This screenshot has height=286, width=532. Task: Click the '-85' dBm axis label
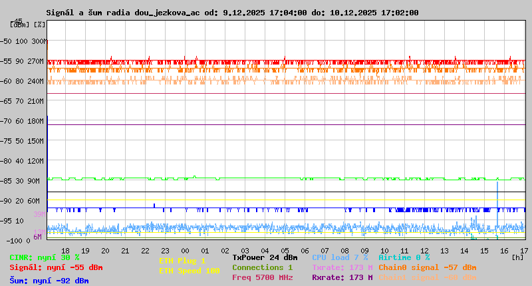click(6, 181)
